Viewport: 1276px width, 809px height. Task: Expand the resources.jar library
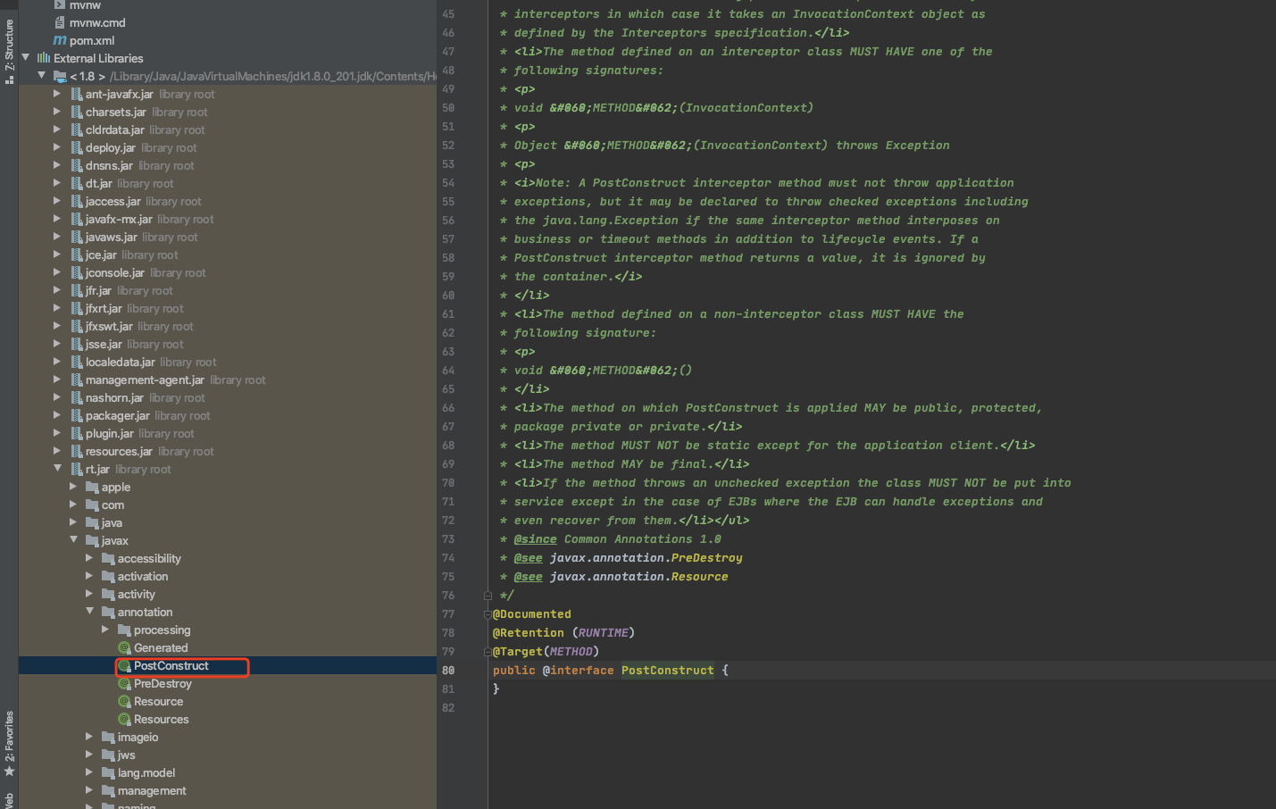(x=57, y=450)
